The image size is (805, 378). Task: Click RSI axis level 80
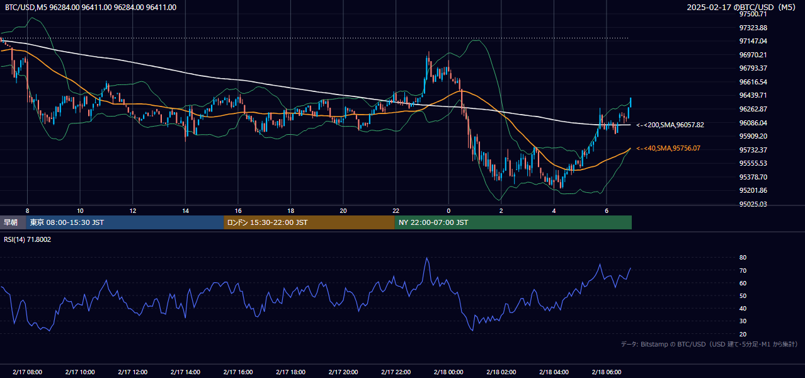(x=743, y=258)
